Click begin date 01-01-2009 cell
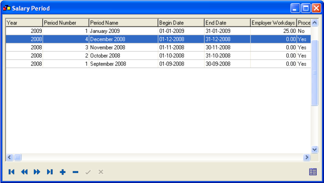 tap(181, 31)
